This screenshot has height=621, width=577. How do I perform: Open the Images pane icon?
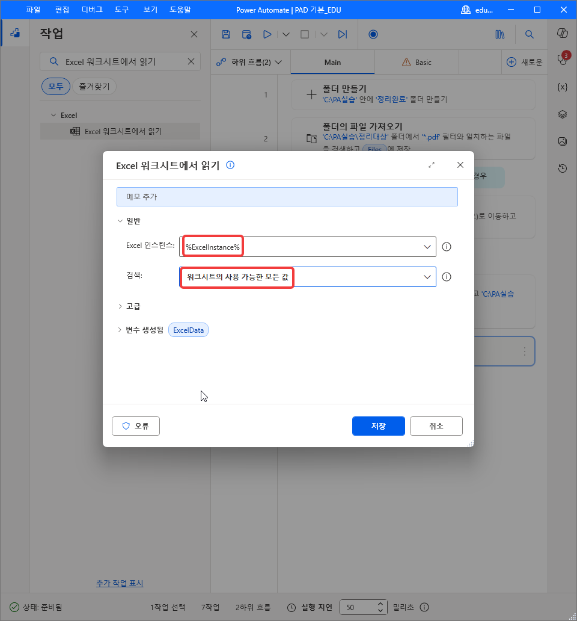pos(563,141)
